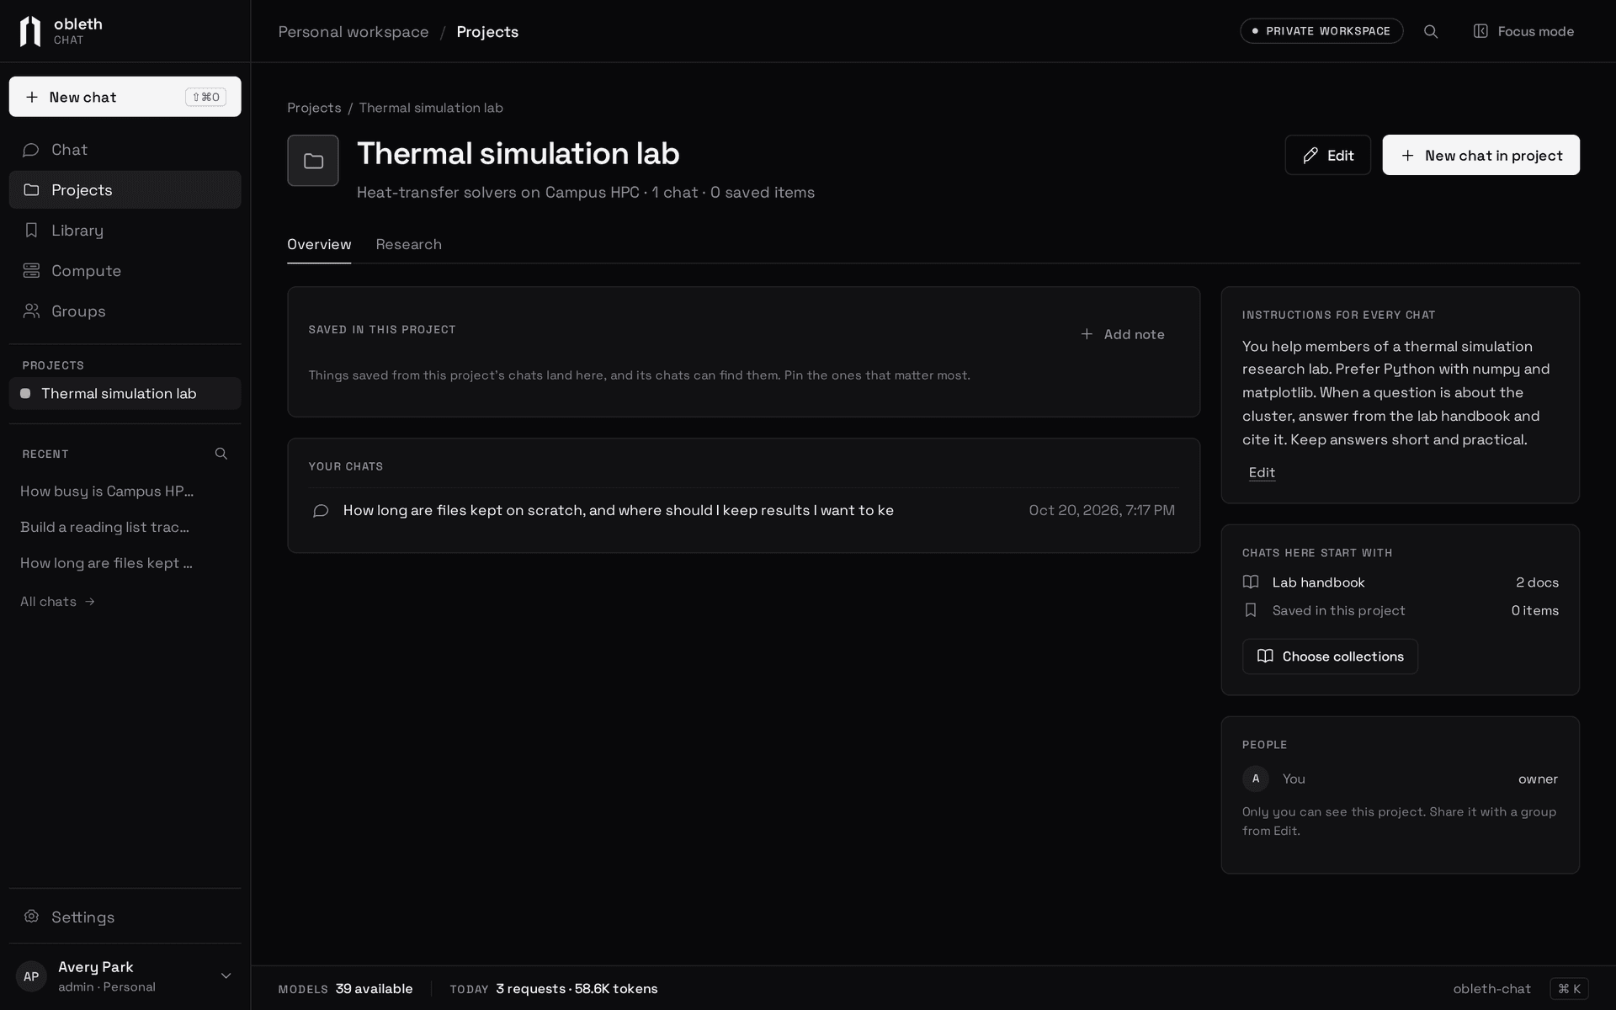Image resolution: width=1616 pixels, height=1010 pixels.
Task: Toggle the Private Workspace badge
Action: [x=1321, y=31]
